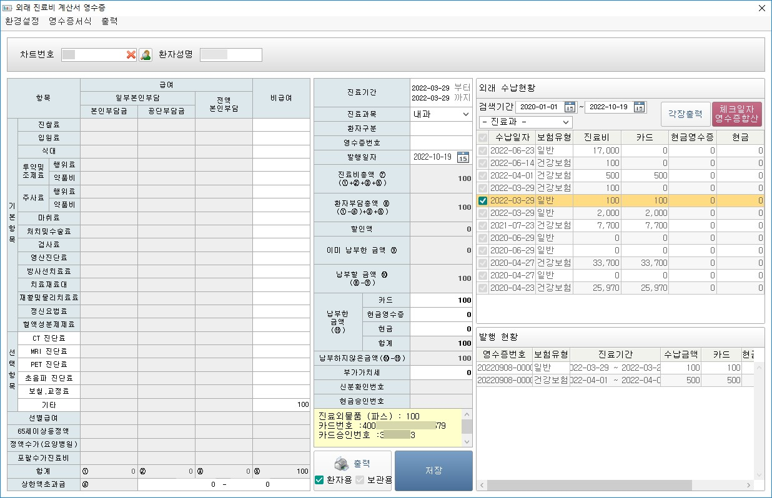This screenshot has width=772, height=498.
Task: Click the printer icon on 출력 button
Action: coord(341,464)
